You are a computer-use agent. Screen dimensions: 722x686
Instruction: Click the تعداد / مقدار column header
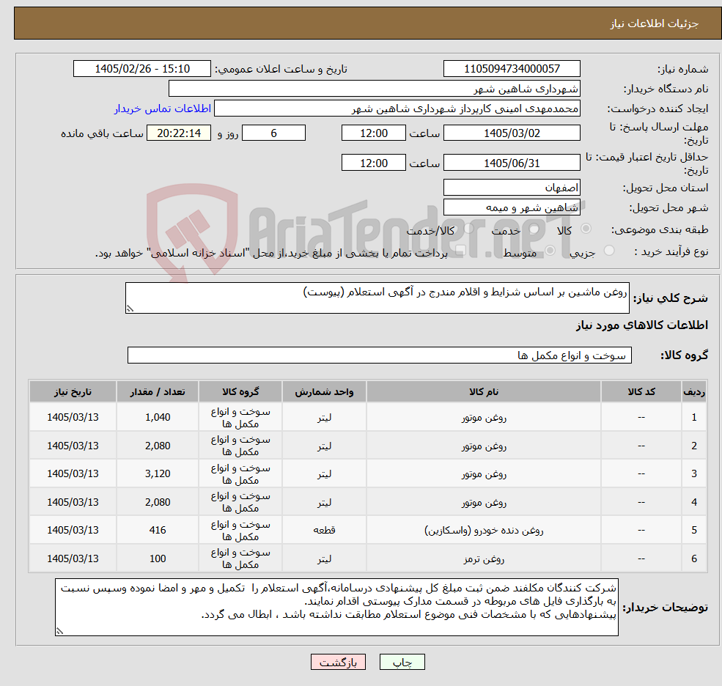tap(158, 392)
